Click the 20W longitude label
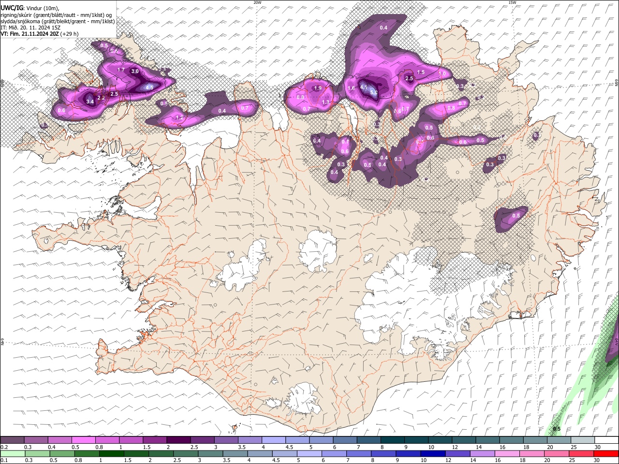 coord(258,2)
